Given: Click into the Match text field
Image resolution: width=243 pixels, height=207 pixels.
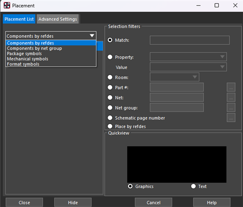Looking at the screenshot, I should coord(190,40).
